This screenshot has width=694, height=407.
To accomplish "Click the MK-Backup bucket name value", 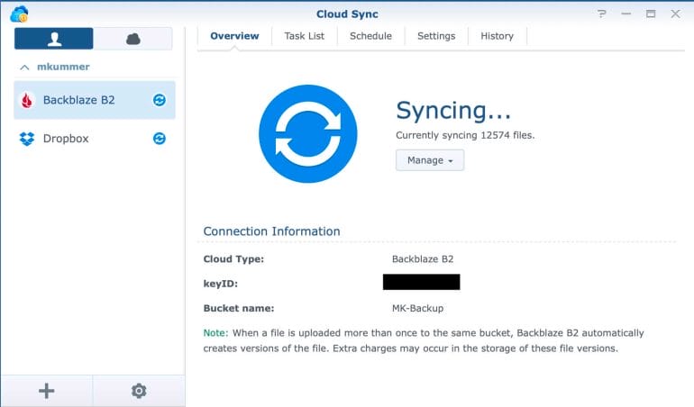I will (417, 308).
